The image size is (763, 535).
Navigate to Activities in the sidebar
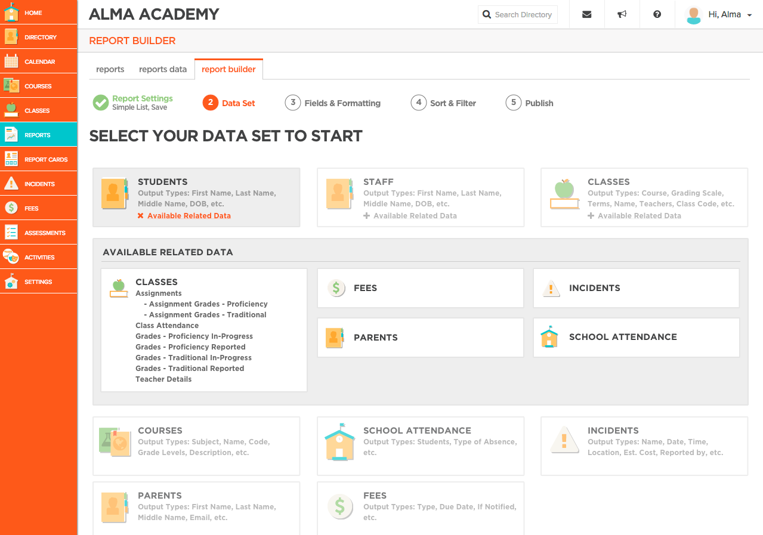coord(39,257)
